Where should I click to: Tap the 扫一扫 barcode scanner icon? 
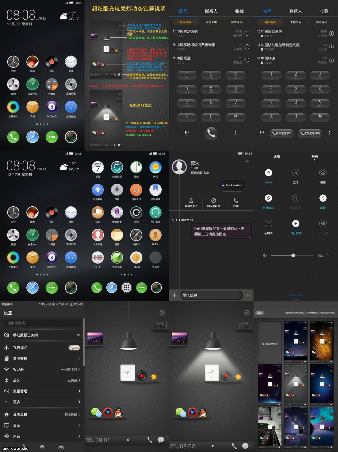pyautogui.click(x=98, y=258)
